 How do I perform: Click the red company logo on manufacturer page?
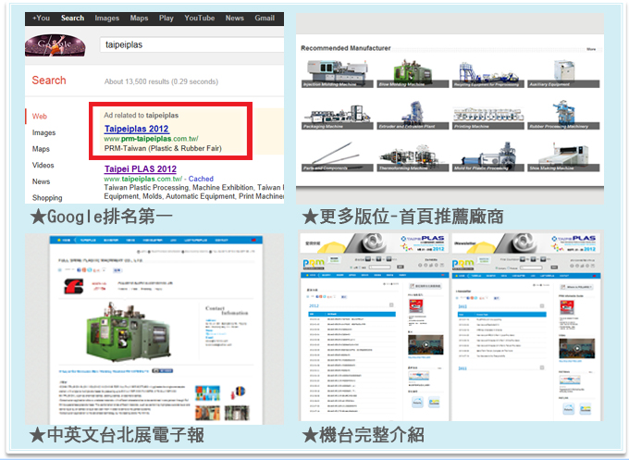point(73,286)
